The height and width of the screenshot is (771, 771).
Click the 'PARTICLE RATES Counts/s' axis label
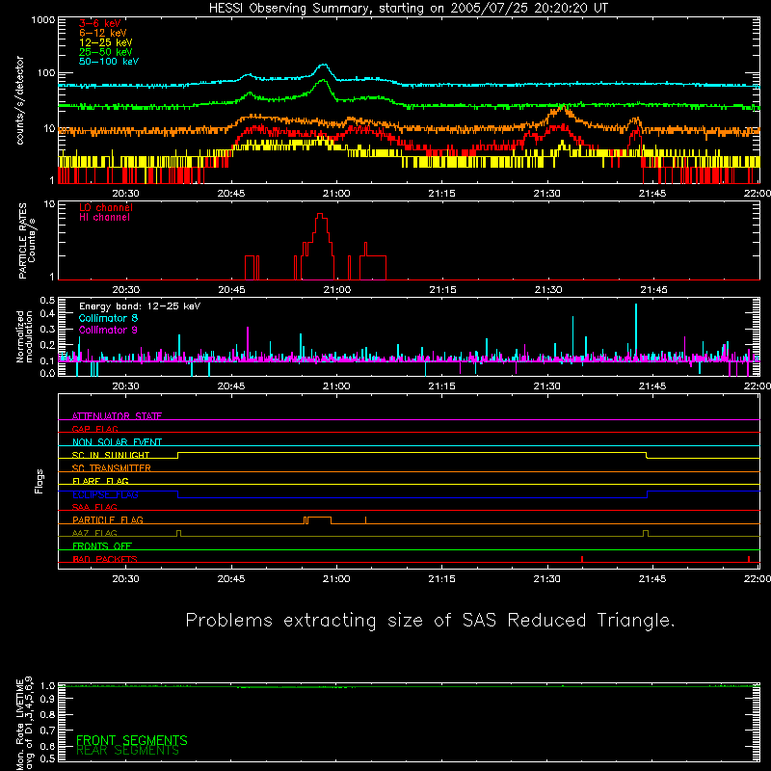[27, 241]
